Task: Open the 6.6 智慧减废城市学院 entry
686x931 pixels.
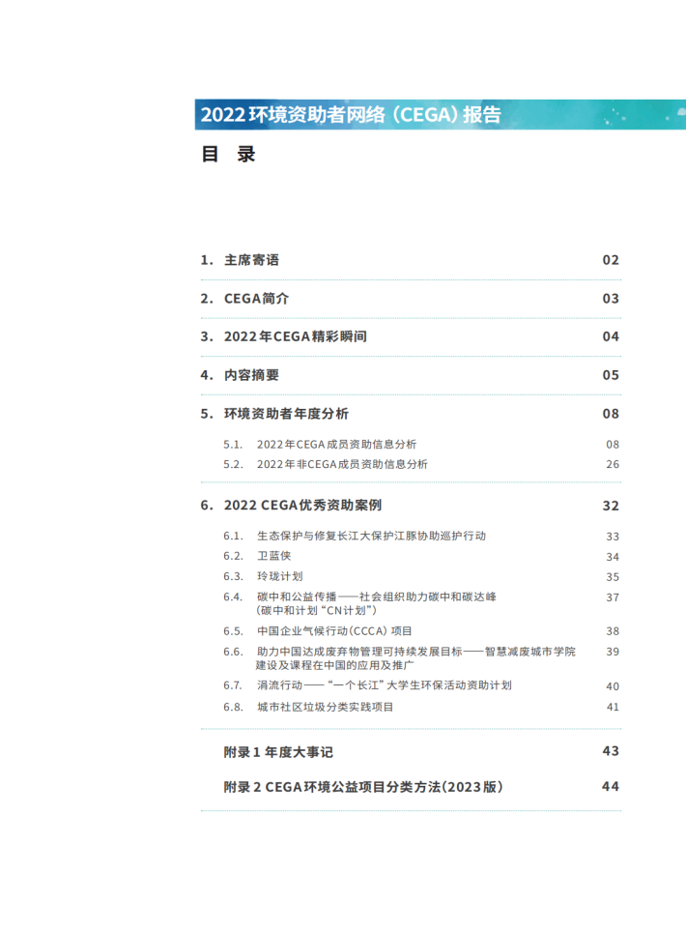Action: [415, 658]
